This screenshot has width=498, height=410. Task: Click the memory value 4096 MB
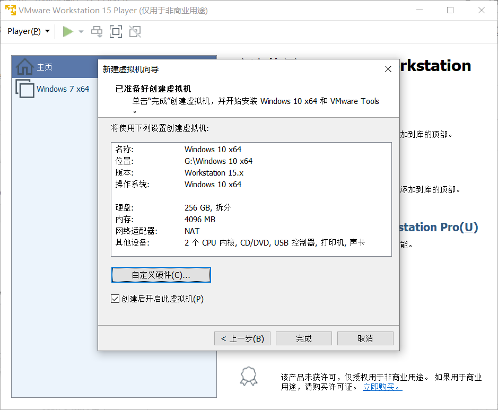click(x=200, y=220)
